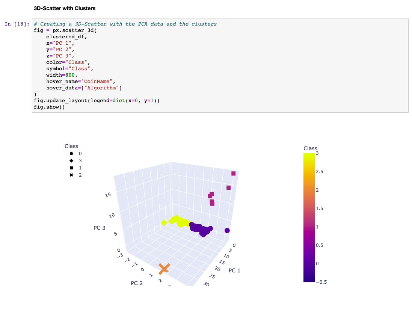Click the colorbar tick label −0.5
This screenshot has height=319, width=412.
(x=321, y=282)
